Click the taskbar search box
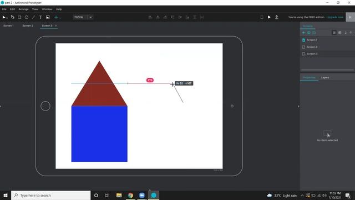This screenshot has width=355, height=200. point(50,195)
